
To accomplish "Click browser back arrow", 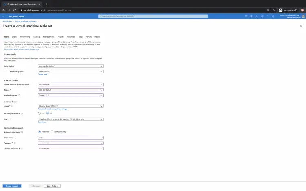I will tap(4, 10).
